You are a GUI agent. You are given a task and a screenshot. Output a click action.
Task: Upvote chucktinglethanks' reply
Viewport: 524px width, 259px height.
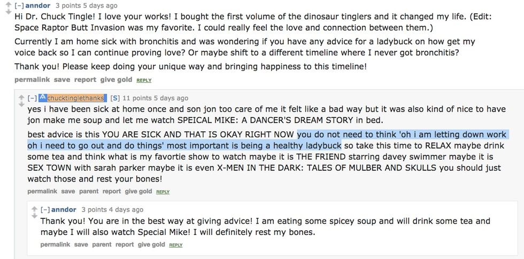21,97
